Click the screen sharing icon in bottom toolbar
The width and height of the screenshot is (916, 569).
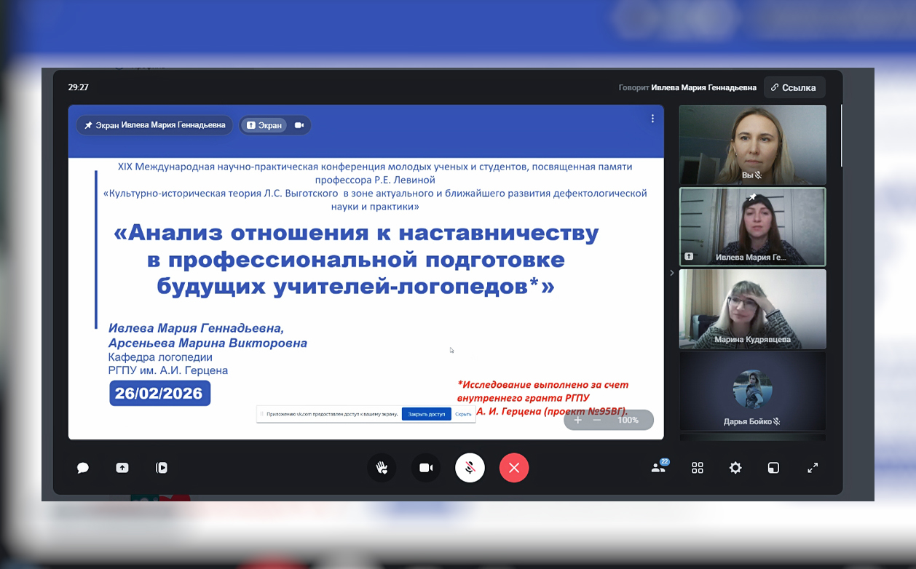pyautogui.click(x=121, y=468)
